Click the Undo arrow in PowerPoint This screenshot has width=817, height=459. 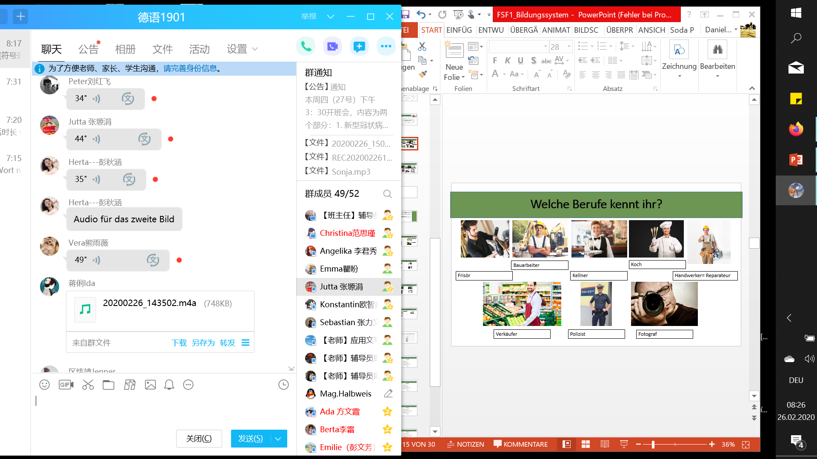(x=421, y=14)
